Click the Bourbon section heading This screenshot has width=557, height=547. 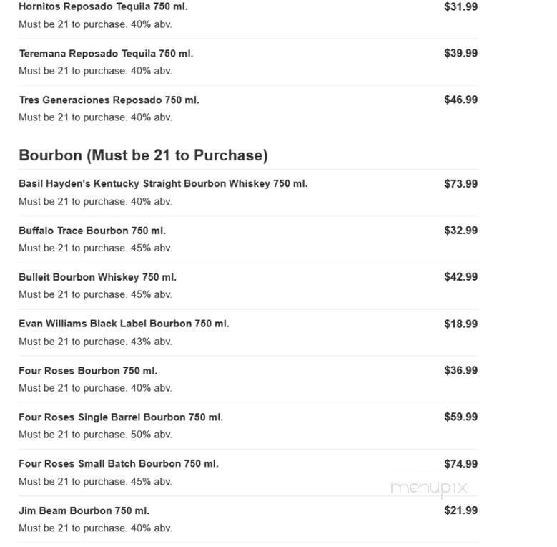tap(143, 155)
